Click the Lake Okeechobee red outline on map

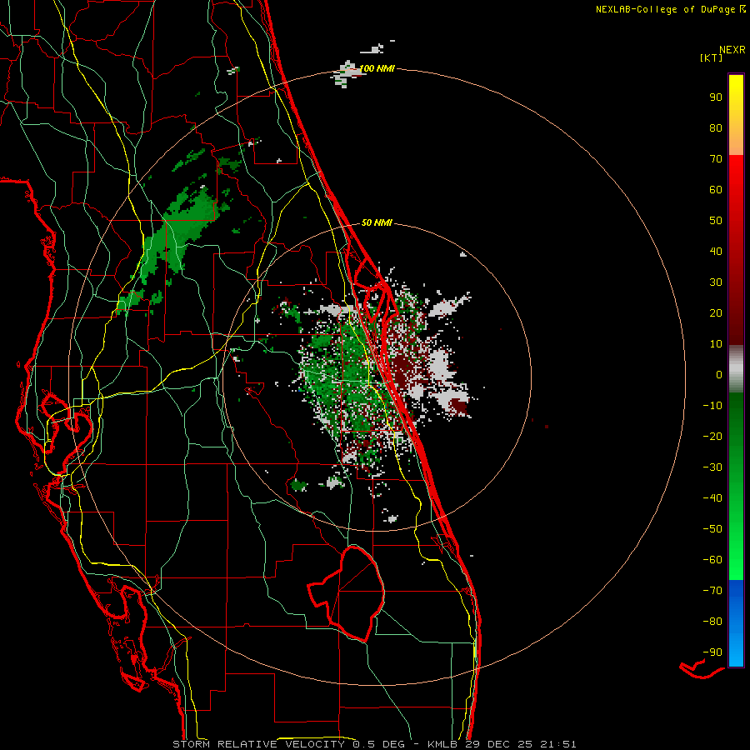click(346, 593)
